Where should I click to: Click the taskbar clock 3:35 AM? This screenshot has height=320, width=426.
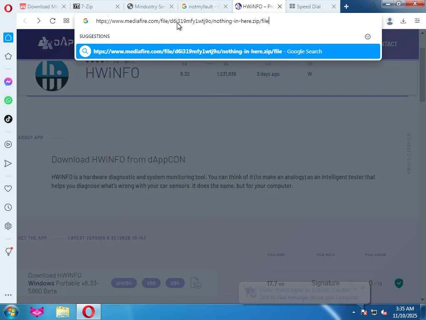[404, 309]
